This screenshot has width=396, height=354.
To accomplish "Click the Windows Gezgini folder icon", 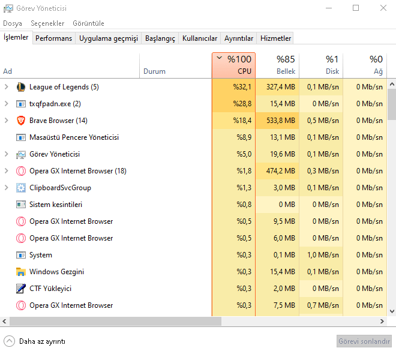I will [21, 272].
